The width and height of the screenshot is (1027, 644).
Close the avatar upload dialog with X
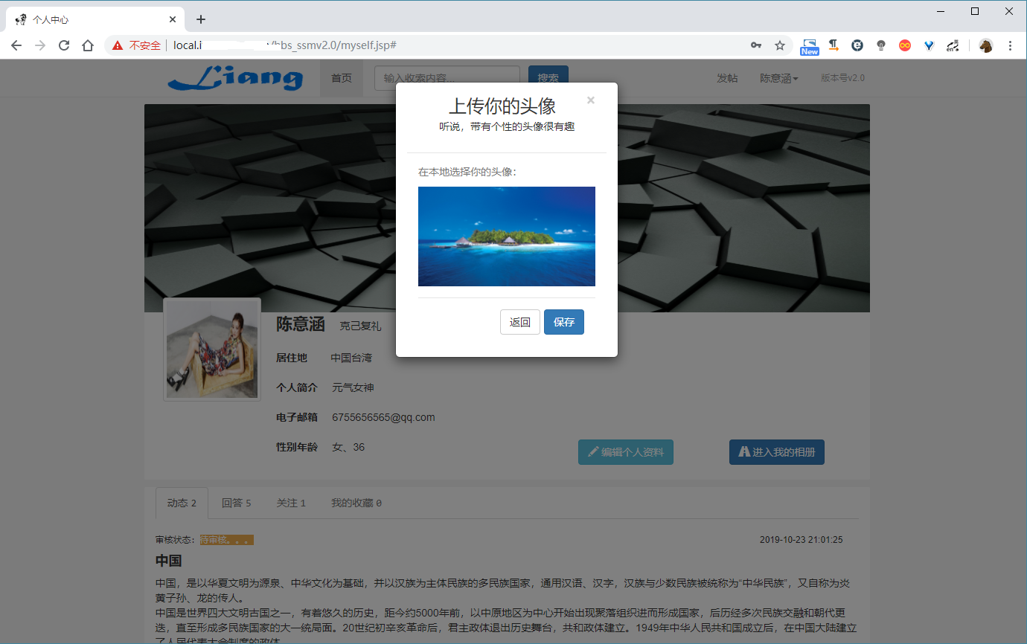pos(590,100)
